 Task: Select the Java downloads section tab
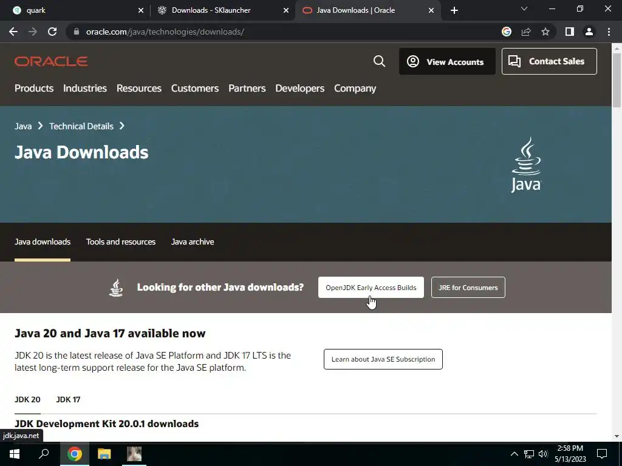click(43, 241)
